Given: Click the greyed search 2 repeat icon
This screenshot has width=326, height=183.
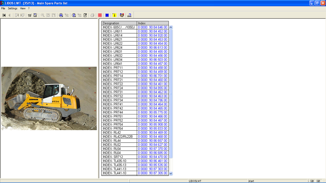Looking at the screenshot, I should [79, 15].
